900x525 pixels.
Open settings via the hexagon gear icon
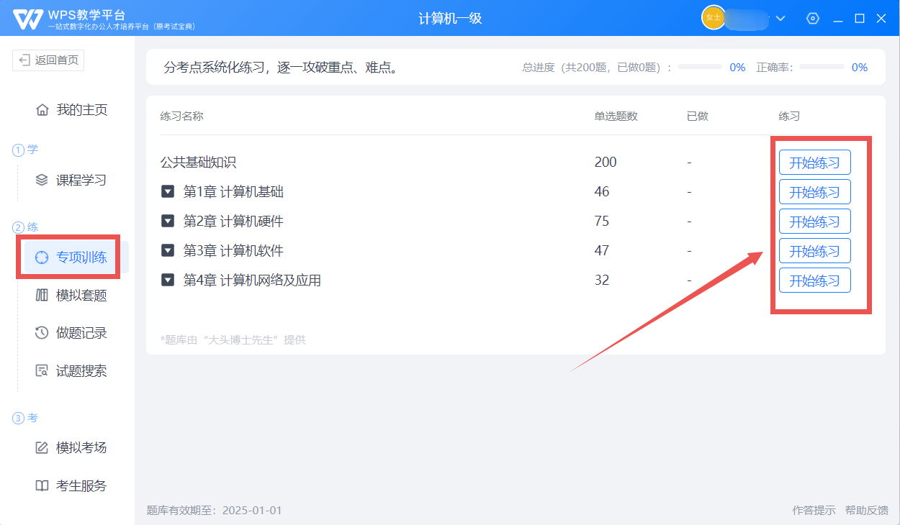(x=813, y=19)
